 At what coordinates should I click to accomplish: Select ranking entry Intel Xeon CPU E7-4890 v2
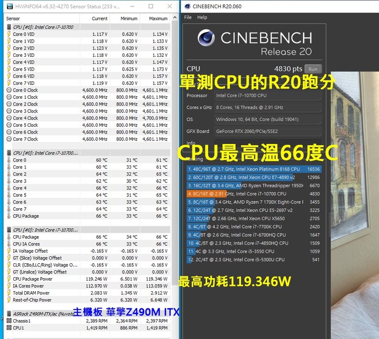[x=254, y=177]
